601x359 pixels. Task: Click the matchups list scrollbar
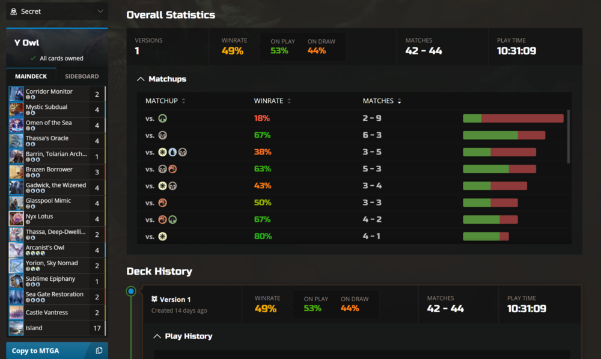point(568,137)
